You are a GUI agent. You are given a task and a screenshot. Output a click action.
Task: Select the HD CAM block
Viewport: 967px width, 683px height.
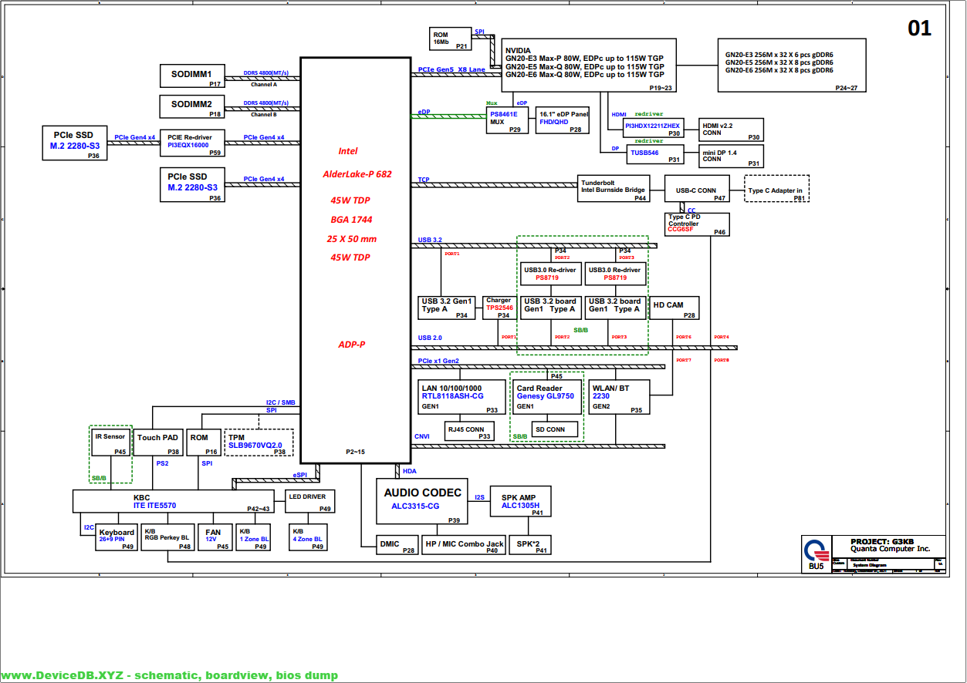675,308
